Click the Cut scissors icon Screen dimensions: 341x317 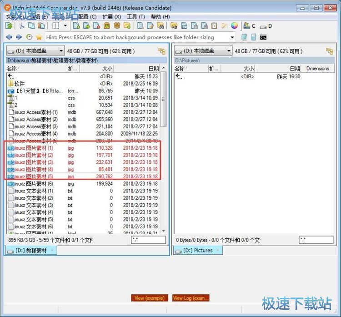pyautogui.click(x=21, y=26)
